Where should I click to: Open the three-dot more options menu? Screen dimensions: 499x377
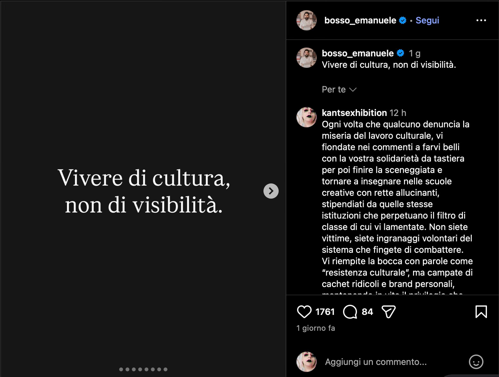pyautogui.click(x=481, y=20)
